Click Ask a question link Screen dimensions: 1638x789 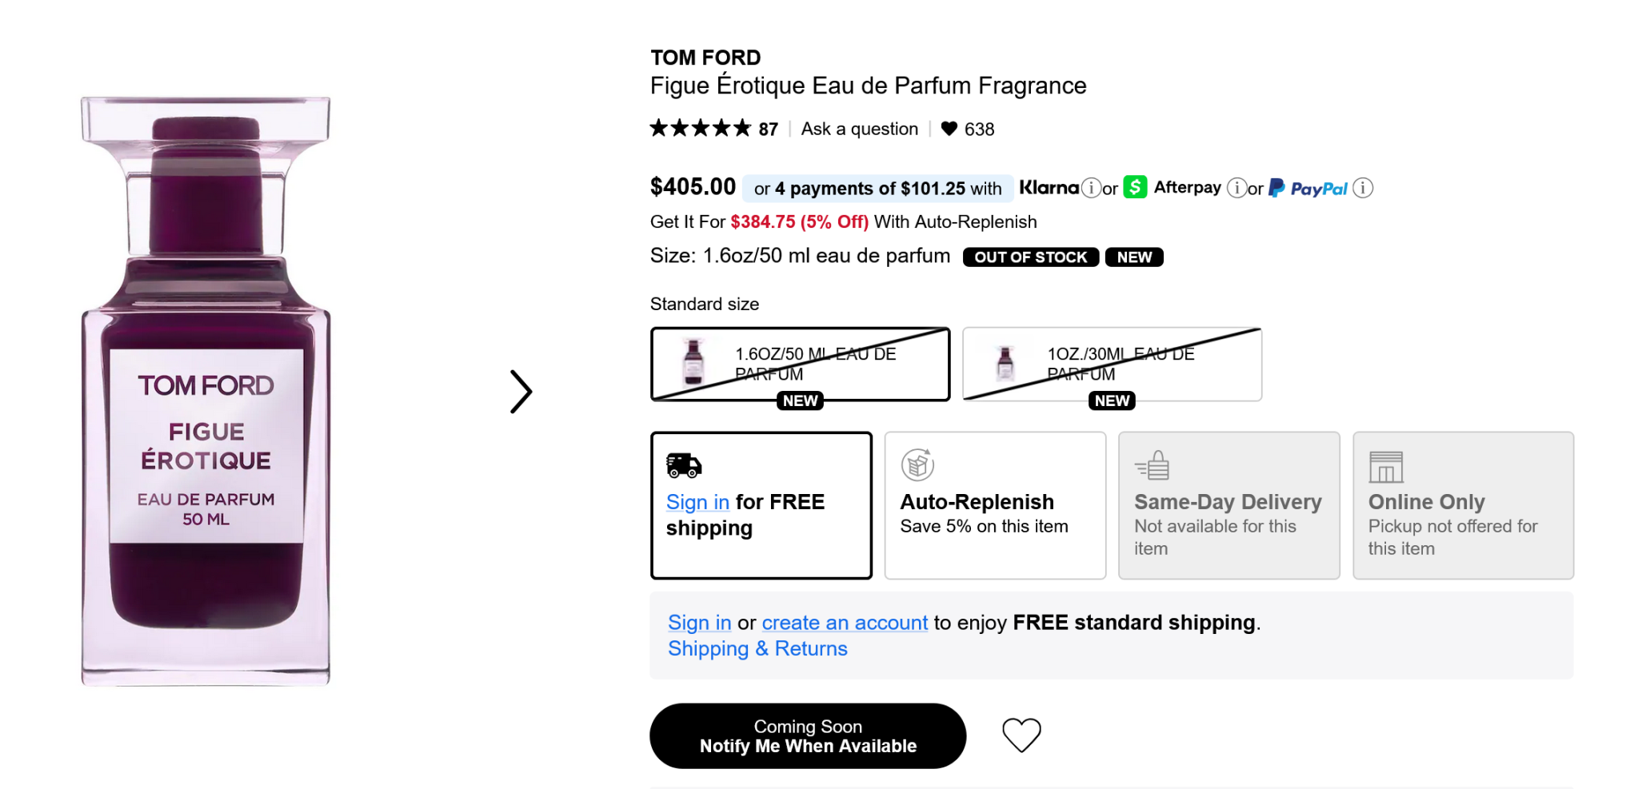tap(860, 129)
